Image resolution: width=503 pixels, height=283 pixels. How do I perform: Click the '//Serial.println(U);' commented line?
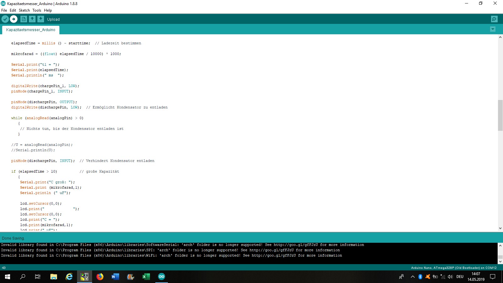coord(33,150)
